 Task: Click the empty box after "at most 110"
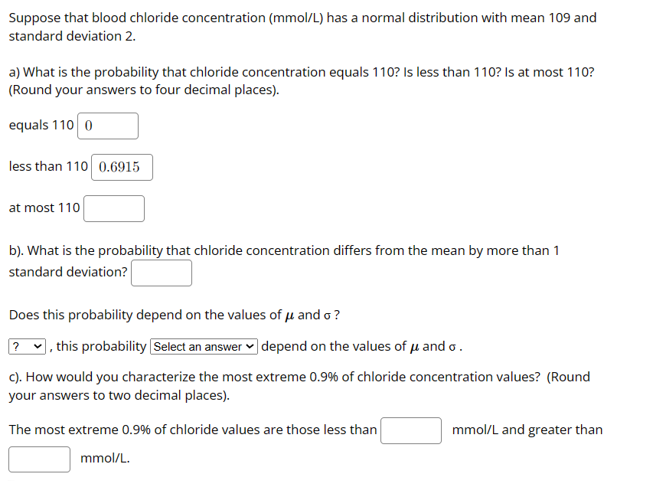[x=113, y=208]
